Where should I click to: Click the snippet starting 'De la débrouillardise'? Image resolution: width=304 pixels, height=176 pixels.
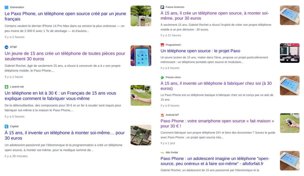pos(63,108)
